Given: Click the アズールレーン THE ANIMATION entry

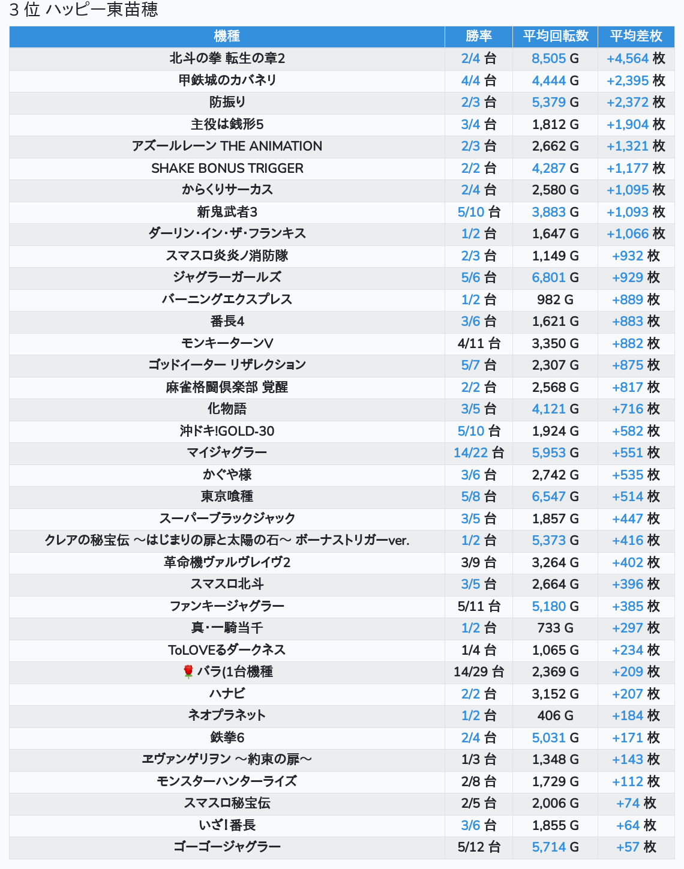Looking at the screenshot, I should [227, 146].
